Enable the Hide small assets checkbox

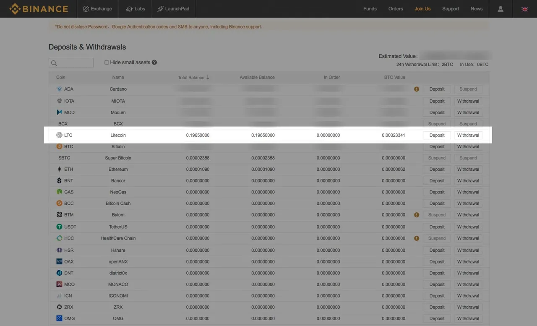coord(107,63)
